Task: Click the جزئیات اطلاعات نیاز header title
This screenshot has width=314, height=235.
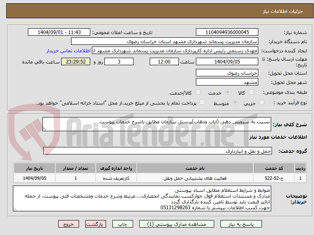Action: click(x=283, y=11)
